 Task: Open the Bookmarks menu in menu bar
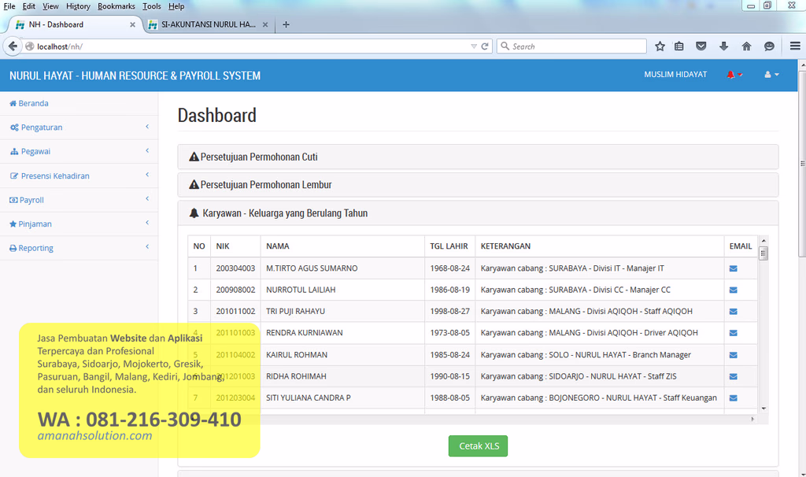116,6
